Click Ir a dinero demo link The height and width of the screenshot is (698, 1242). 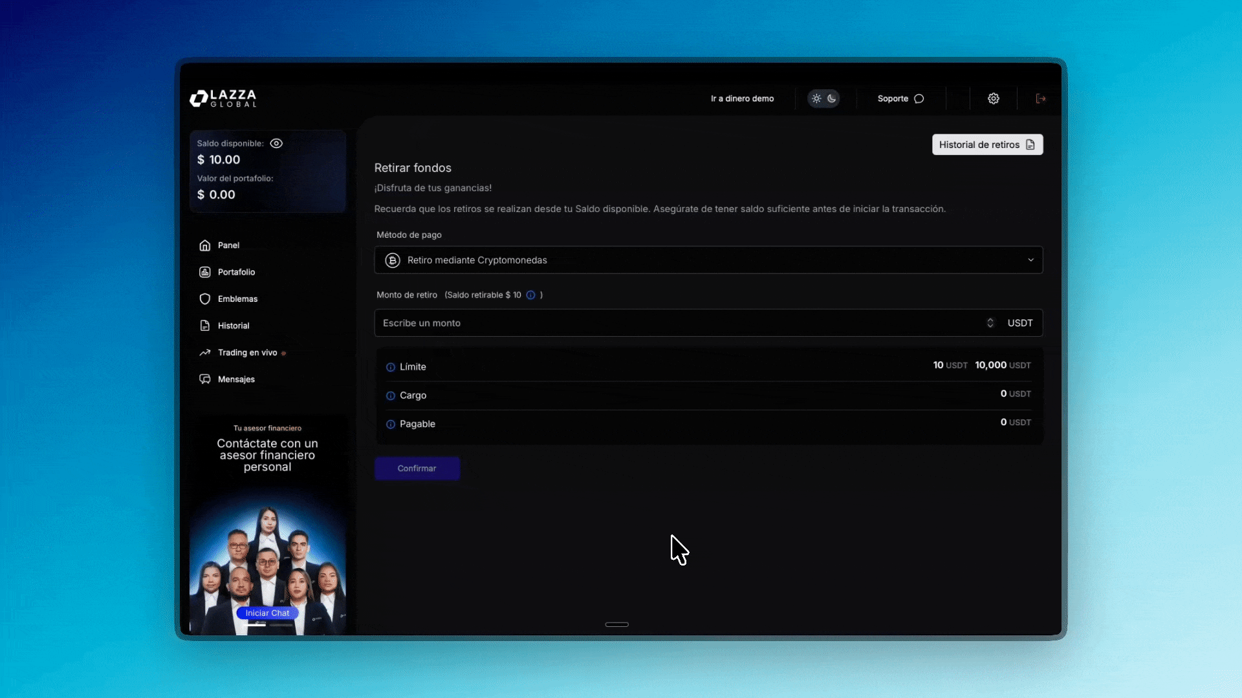(x=742, y=98)
